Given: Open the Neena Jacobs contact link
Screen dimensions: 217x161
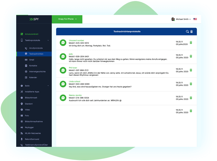Looking at the screenshot, I should [75, 95].
